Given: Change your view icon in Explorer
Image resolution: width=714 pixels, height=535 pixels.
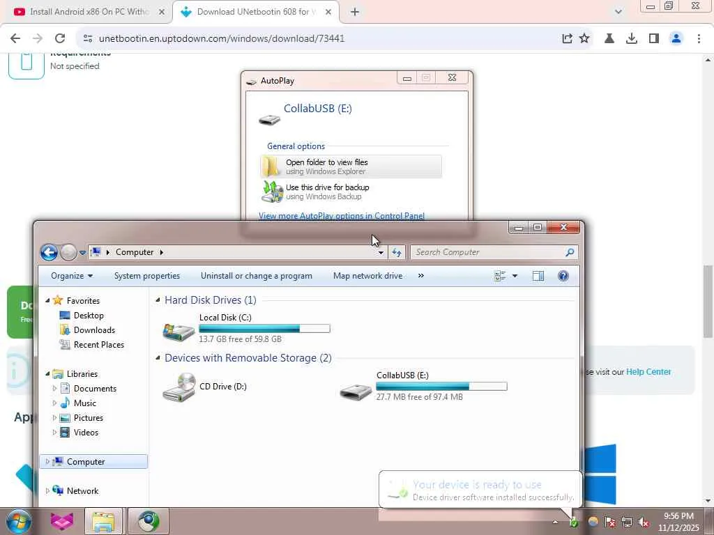Looking at the screenshot, I should 500,276.
